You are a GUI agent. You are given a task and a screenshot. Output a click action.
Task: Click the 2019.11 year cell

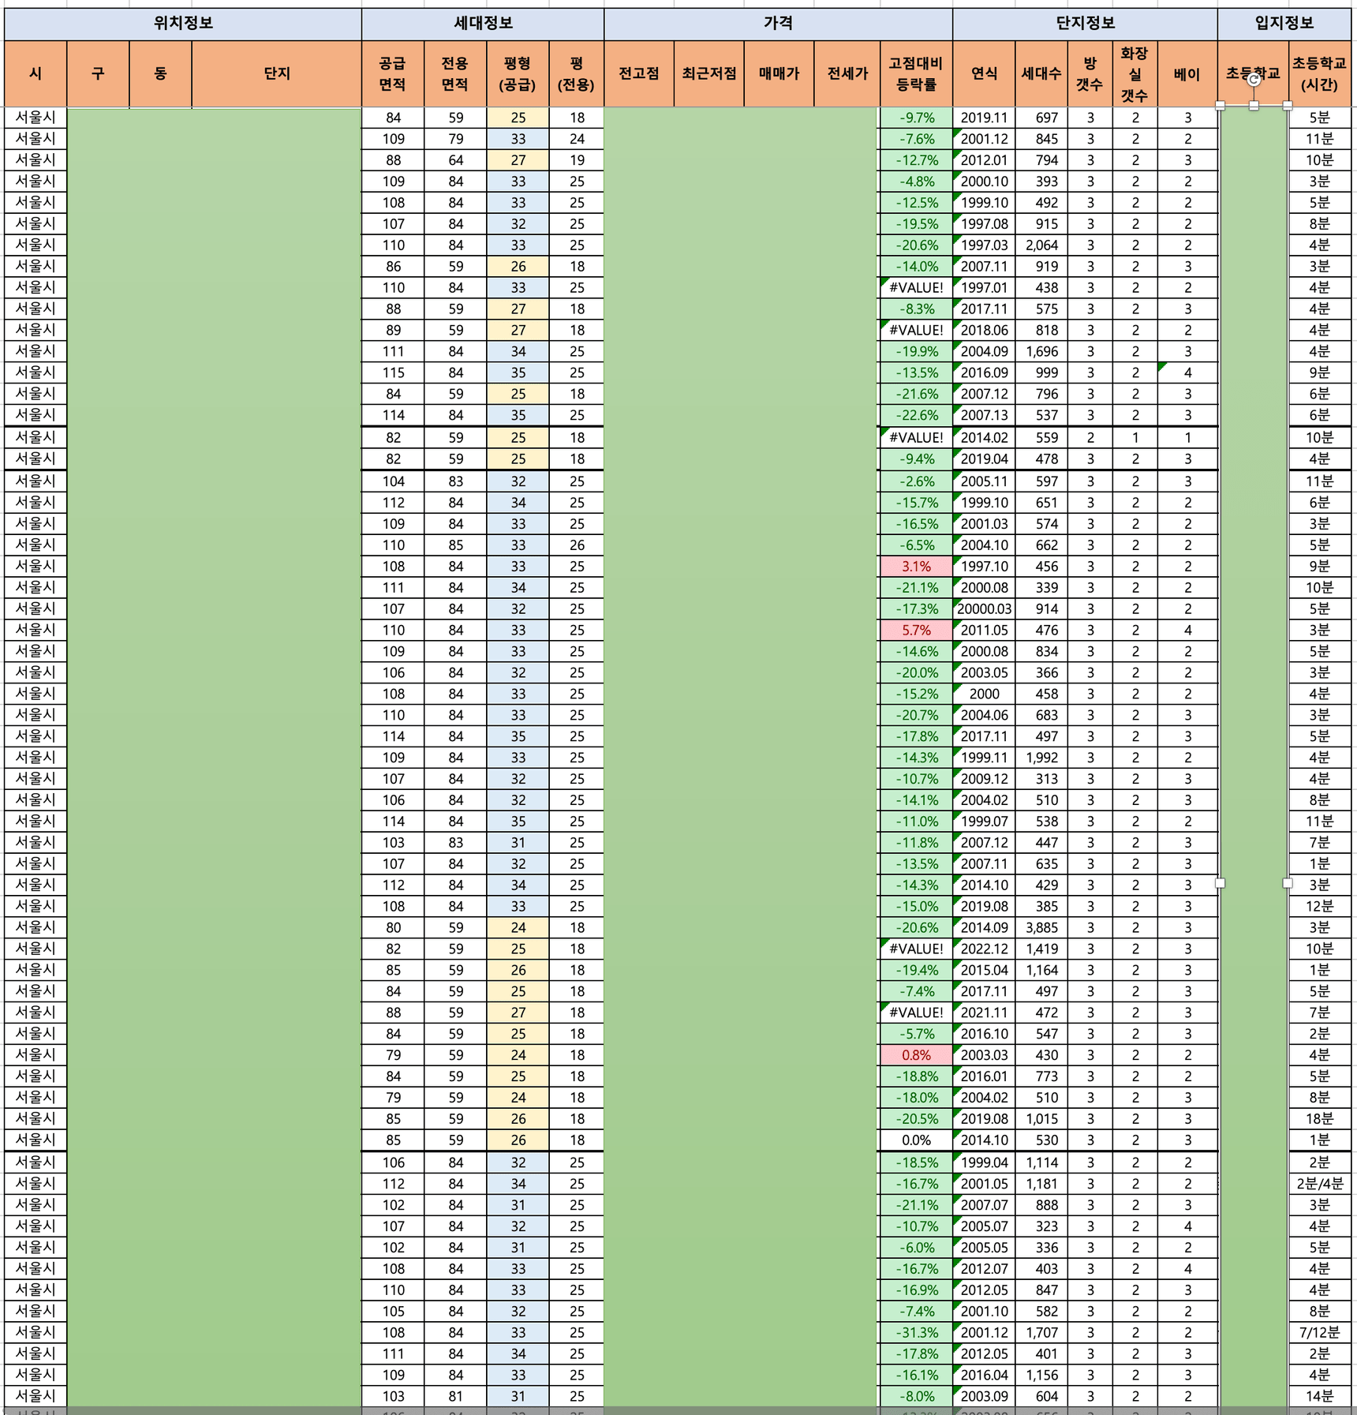pyautogui.click(x=984, y=118)
